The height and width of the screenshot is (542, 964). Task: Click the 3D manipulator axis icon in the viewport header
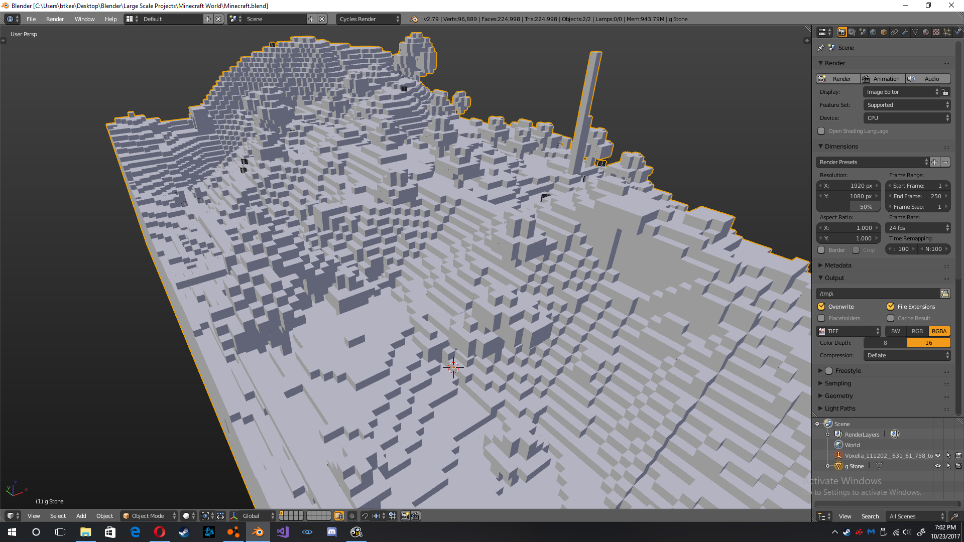(x=234, y=516)
